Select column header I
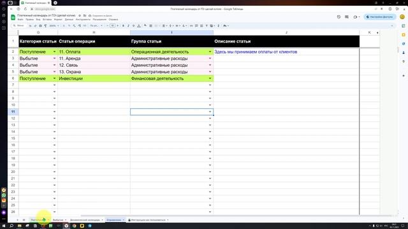This screenshot has width=408, height=229. click(171, 32)
